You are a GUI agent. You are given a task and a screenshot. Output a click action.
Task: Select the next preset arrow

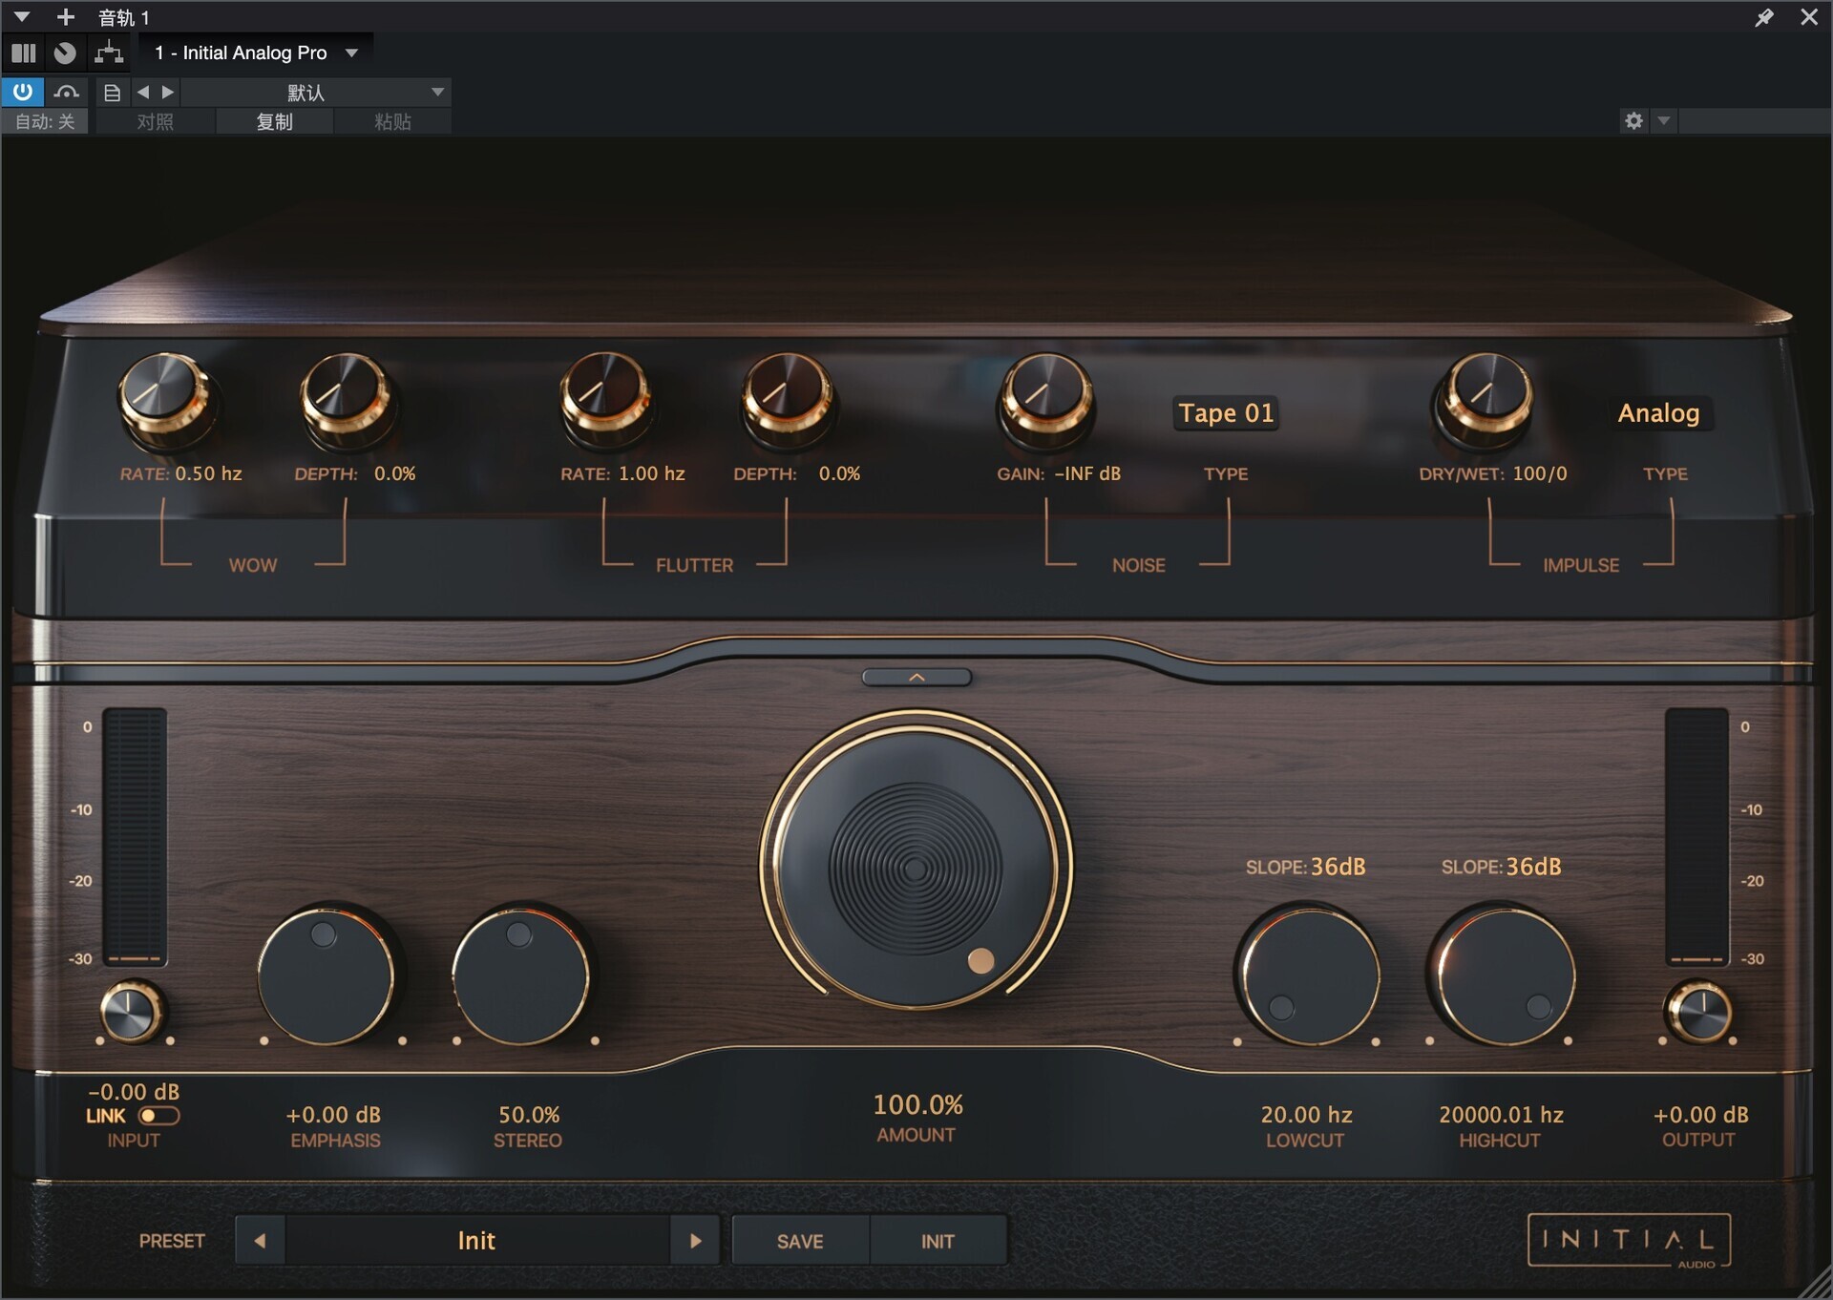[695, 1241]
